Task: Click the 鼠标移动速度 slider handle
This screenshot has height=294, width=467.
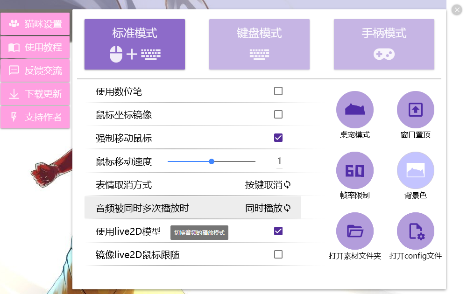Action: coord(212,161)
